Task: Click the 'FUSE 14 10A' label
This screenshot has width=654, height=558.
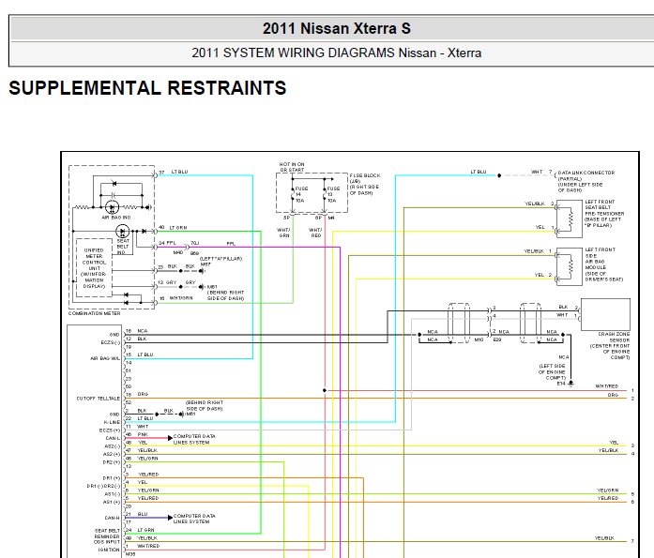Action: (300, 195)
